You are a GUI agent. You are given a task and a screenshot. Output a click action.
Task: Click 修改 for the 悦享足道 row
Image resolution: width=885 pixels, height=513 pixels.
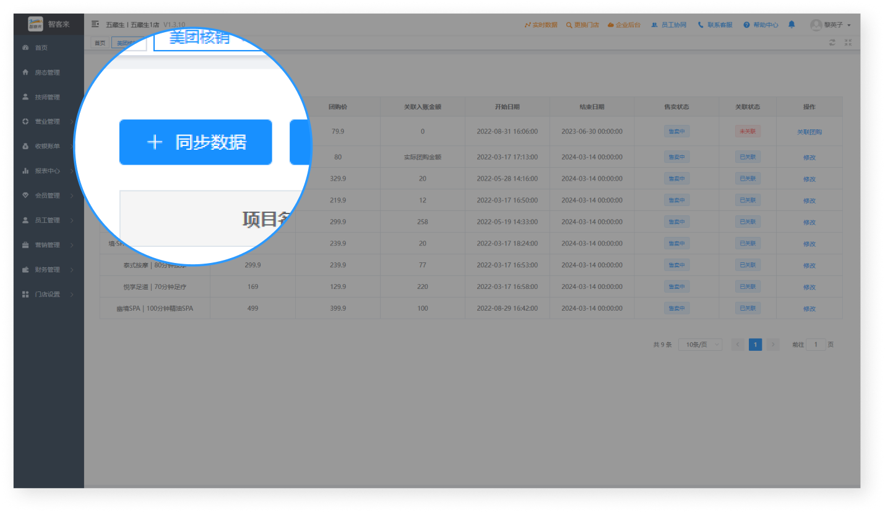coord(809,287)
